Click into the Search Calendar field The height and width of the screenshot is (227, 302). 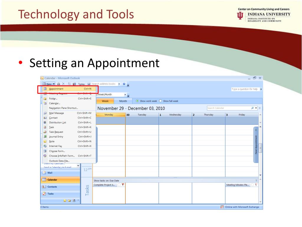pyautogui.click(x=229, y=108)
